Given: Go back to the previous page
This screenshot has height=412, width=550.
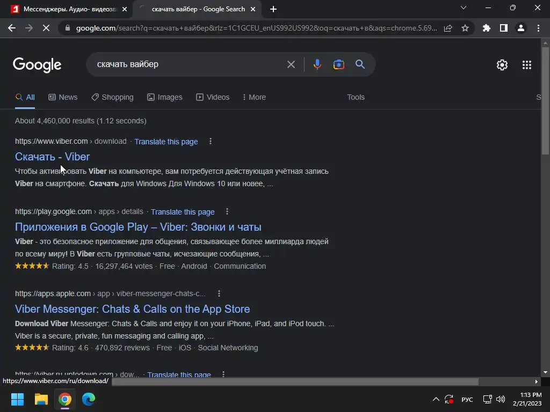Looking at the screenshot, I should [12, 28].
